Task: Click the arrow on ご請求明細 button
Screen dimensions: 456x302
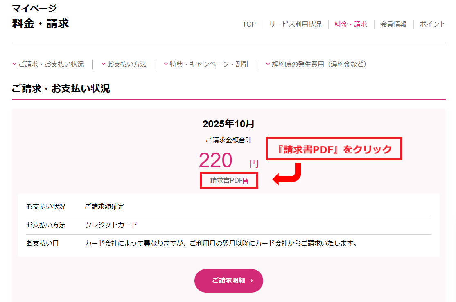Action: [x=251, y=281]
